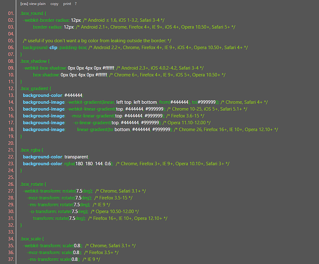Click '-webkit-box-shadow' property on line 09
The image size is (319, 264).
point(44,68)
